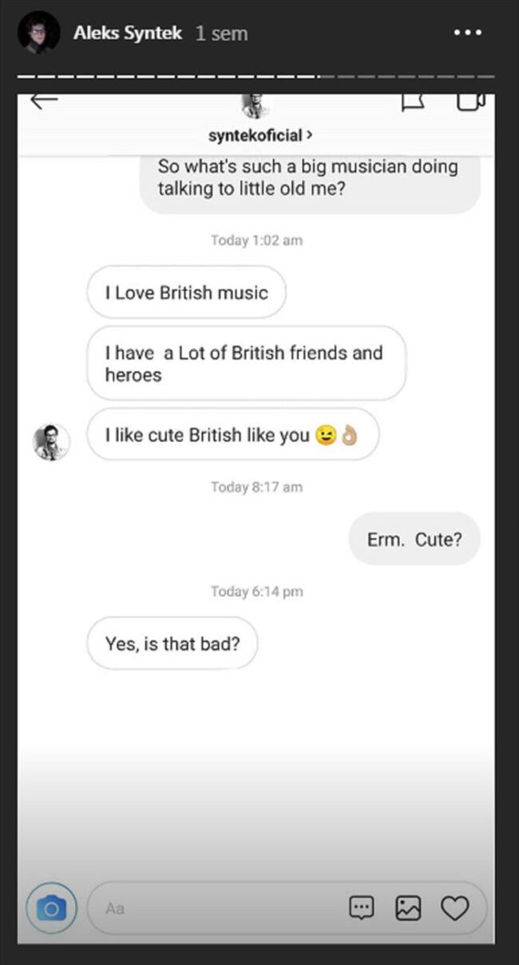The image size is (519, 965).
Task: Click the "Erm. Cute?" reply bubble
Action: click(414, 539)
